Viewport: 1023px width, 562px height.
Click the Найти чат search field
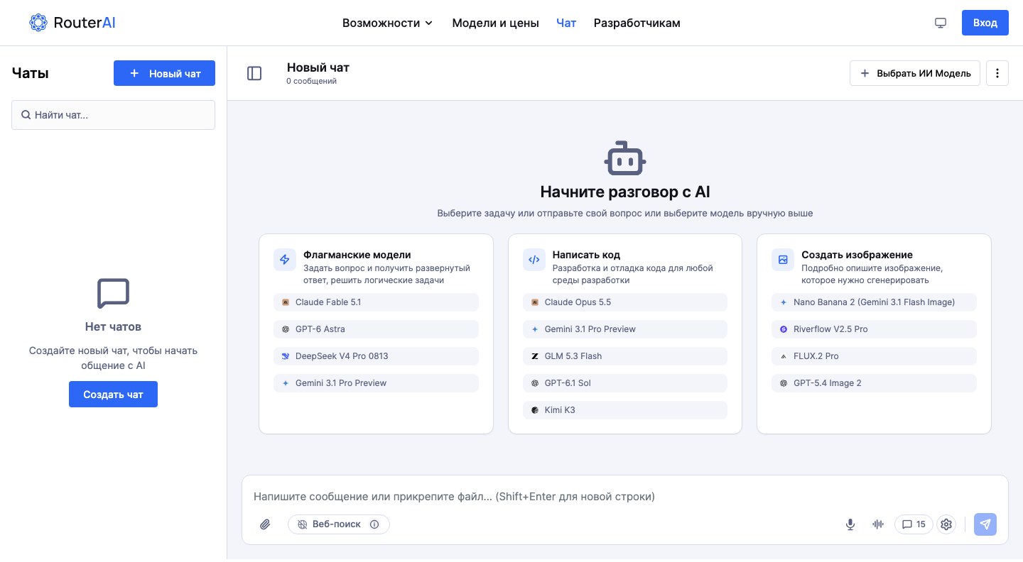point(113,115)
